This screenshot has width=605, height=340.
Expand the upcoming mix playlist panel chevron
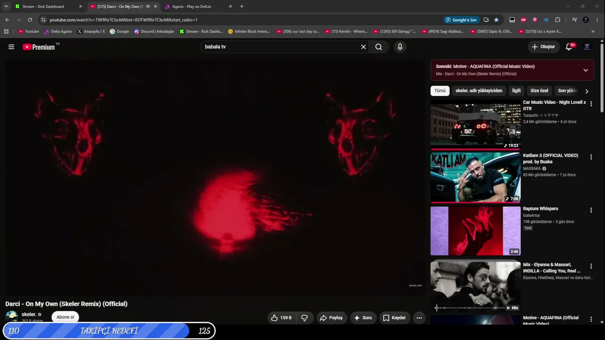586,70
